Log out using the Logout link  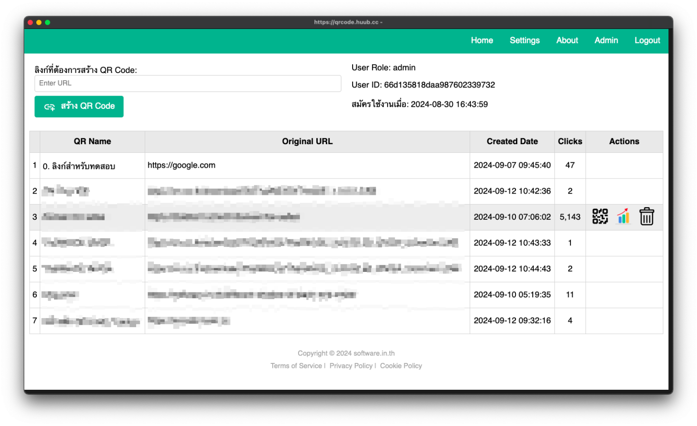pos(647,40)
